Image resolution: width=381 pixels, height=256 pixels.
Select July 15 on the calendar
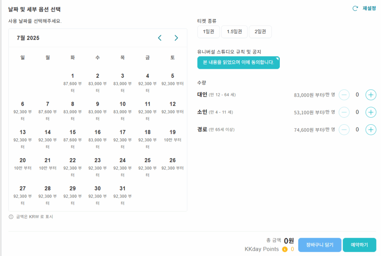pyautogui.click(x=73, y=139)
